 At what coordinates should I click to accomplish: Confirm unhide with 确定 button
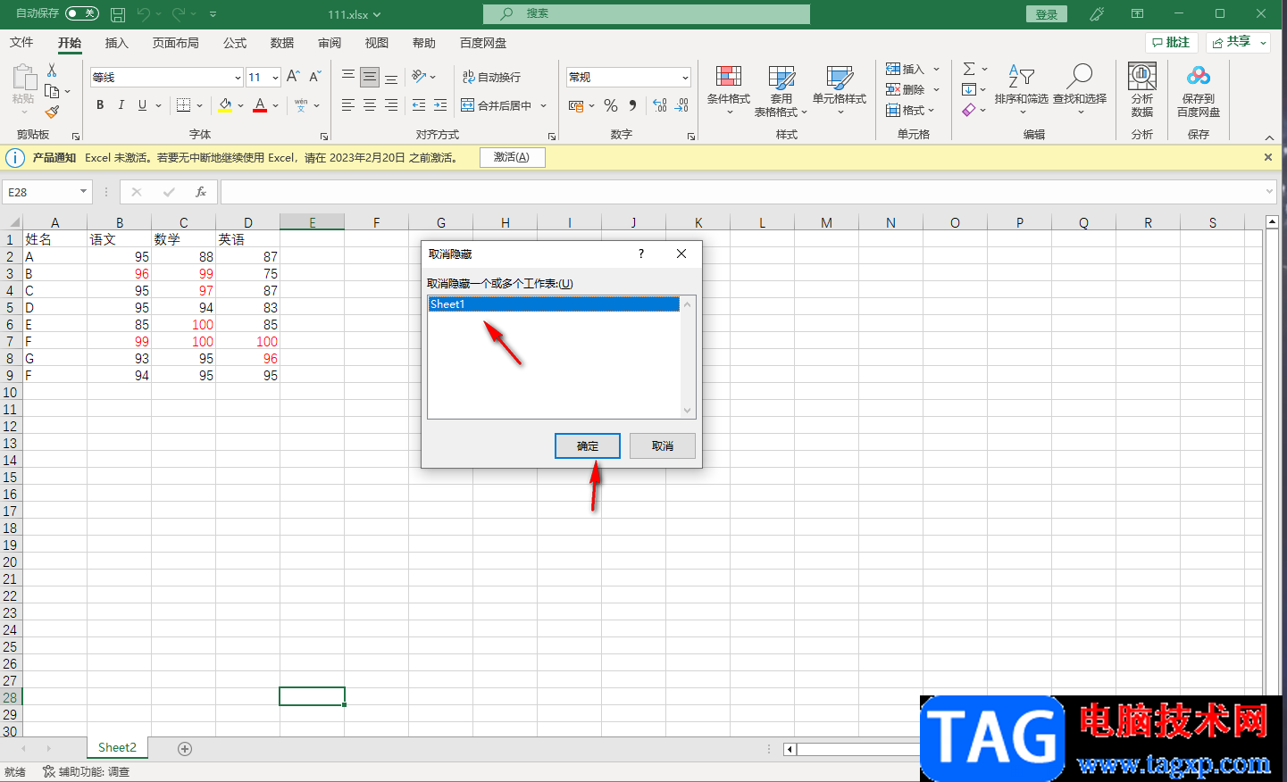pyautogui.click(x=588, y=446)
